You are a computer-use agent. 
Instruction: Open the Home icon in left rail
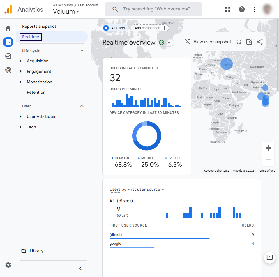point(8,28)
